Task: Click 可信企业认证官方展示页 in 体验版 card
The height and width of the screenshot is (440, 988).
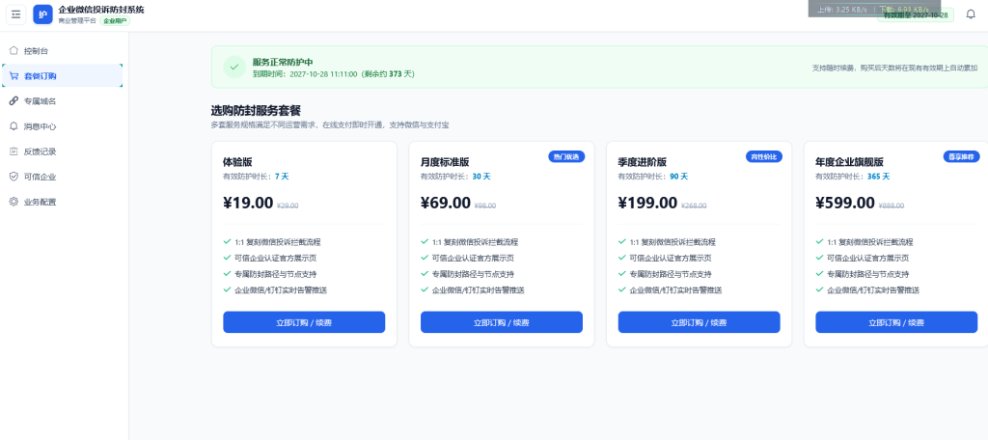Action: click(275, 258)
